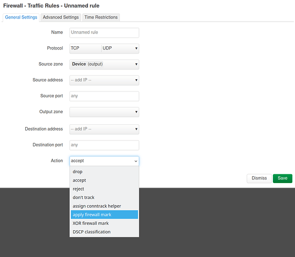
Task: Expand the Source address add IP dropdown
Action: [x=104, y=80]
